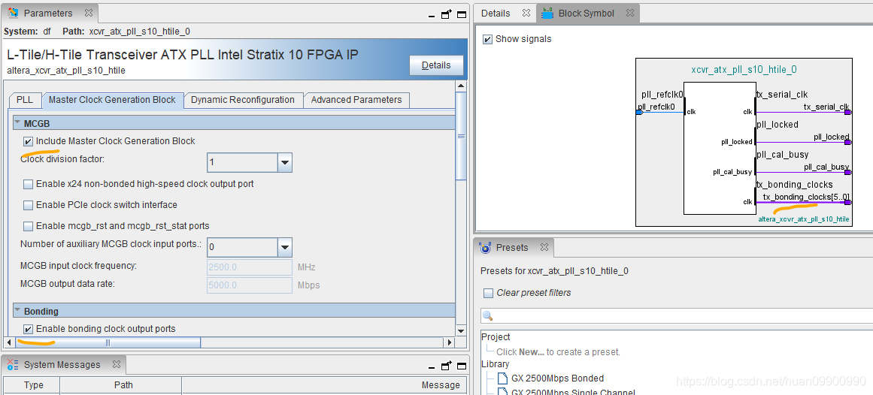Collapse the MCGB section
The image size is (873, 395).
pyautogui.click(x=17, y=122)
